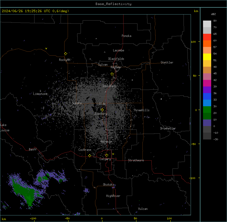Click the yellow diamond marker above RockyMH
Screen dimensions: 227x222
click(x=66, y=54)
